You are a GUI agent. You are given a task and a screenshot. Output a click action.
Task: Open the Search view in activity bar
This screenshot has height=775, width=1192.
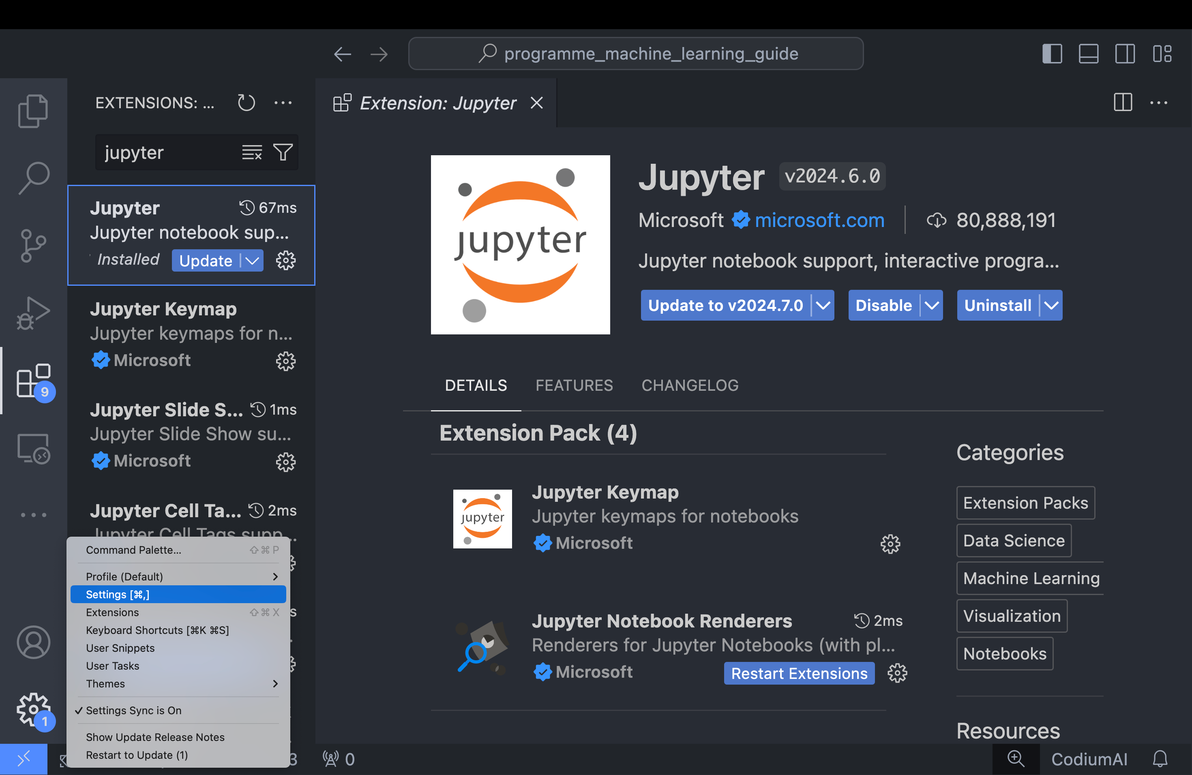[x=33, y=178]
